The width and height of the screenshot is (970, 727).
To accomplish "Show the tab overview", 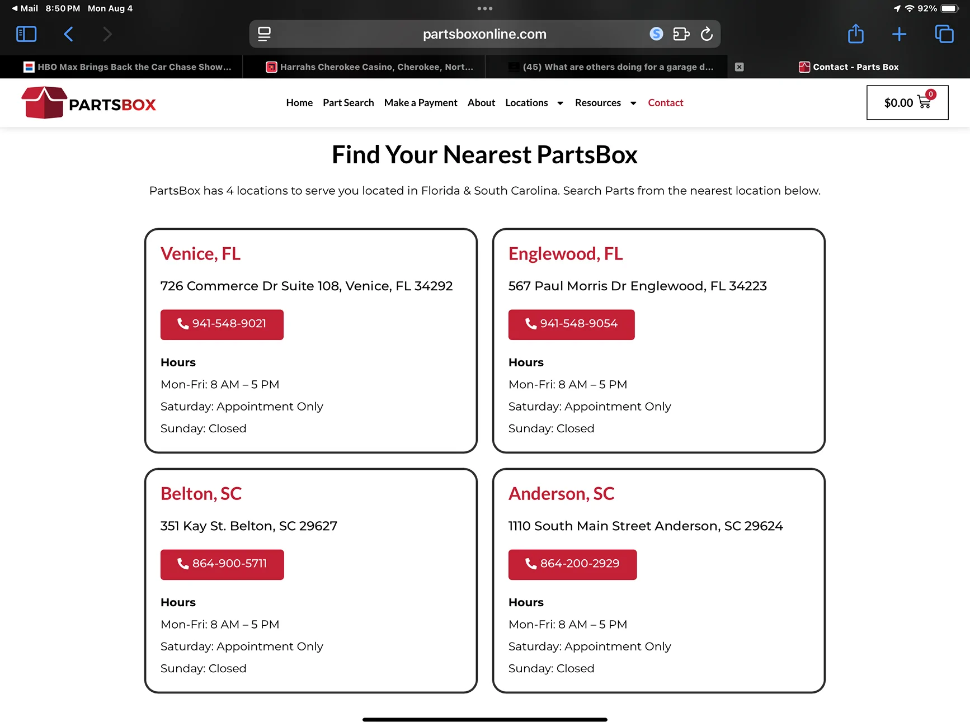I will [x=944, y=34].
